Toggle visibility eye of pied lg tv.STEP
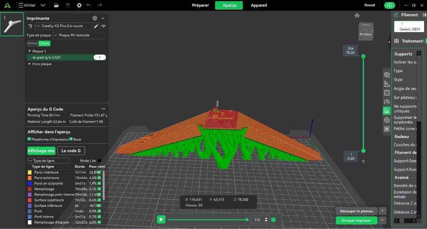Screen dimensions: 427x229 (34, 58)
